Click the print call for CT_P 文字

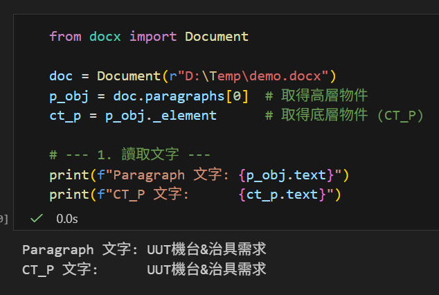[x=65, y=195]
